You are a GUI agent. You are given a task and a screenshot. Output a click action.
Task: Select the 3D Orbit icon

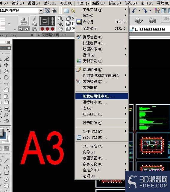(60, 24)
